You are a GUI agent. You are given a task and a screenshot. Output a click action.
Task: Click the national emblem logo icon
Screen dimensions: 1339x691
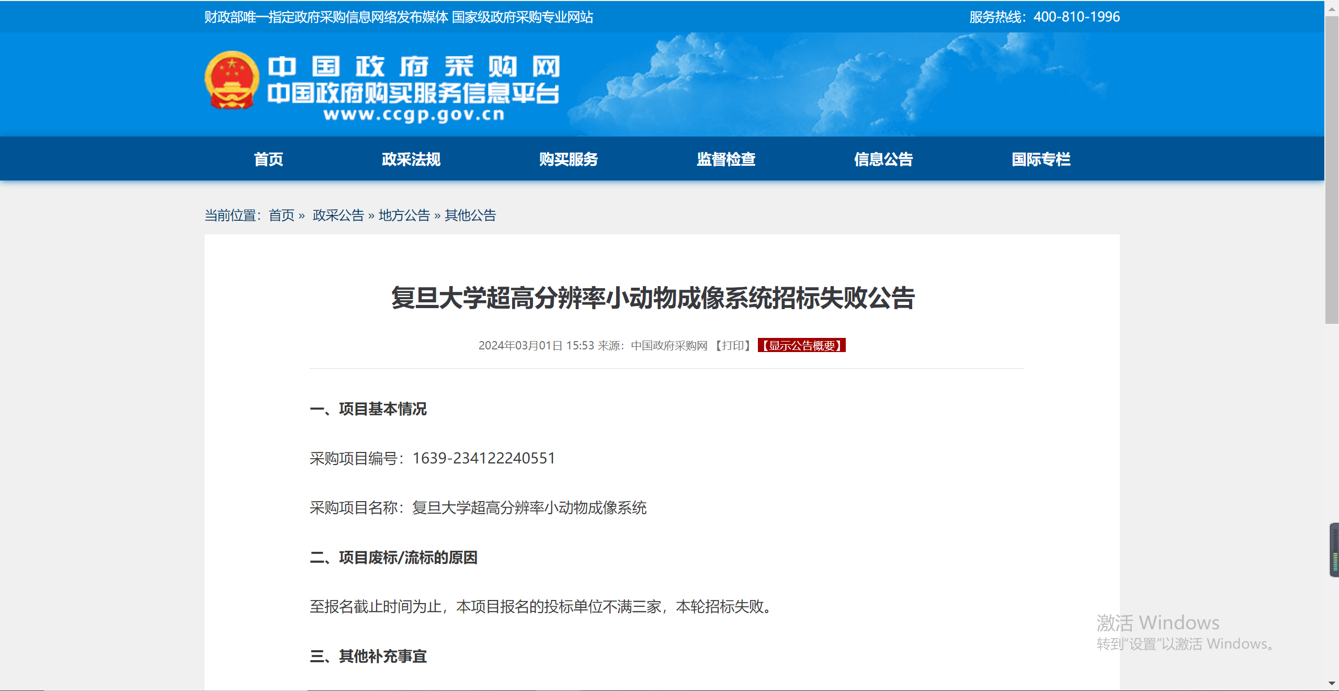(x=232, y=80)
